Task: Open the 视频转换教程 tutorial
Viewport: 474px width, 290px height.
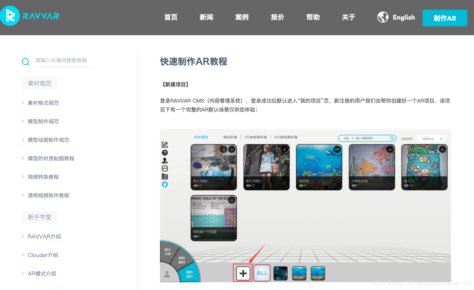Action: pos(43,177)
